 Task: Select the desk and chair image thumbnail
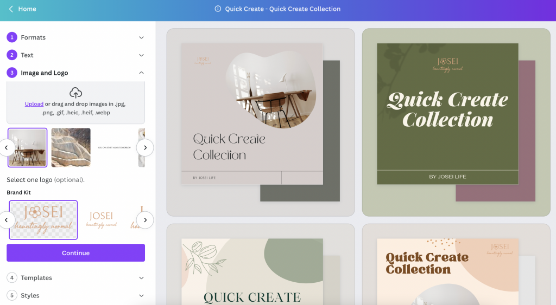click(27, 147)
